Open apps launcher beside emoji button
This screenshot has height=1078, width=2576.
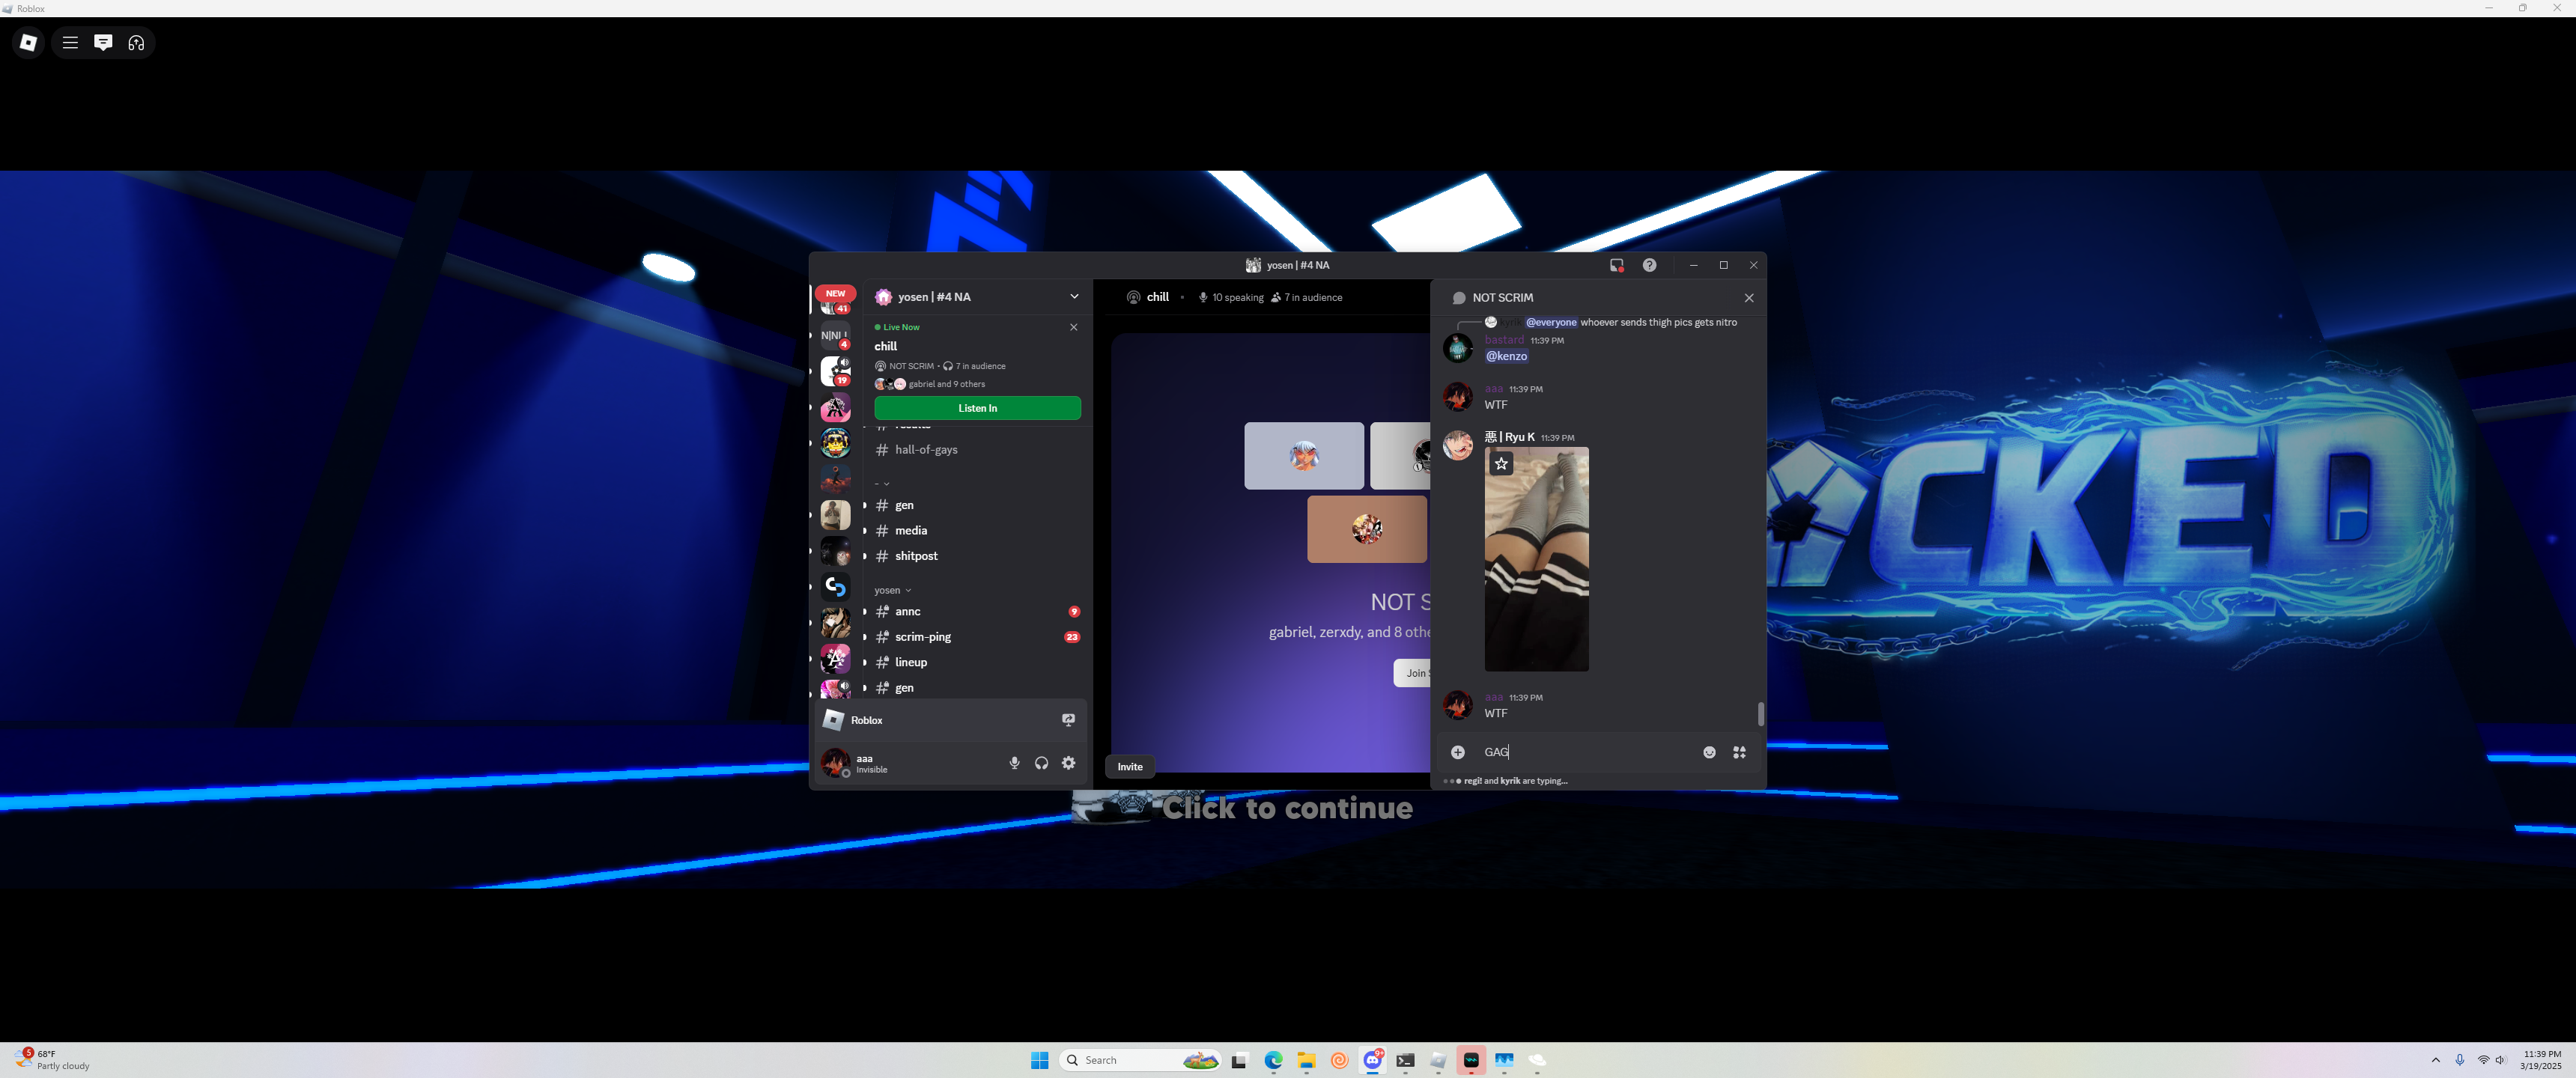[1739, 752]
